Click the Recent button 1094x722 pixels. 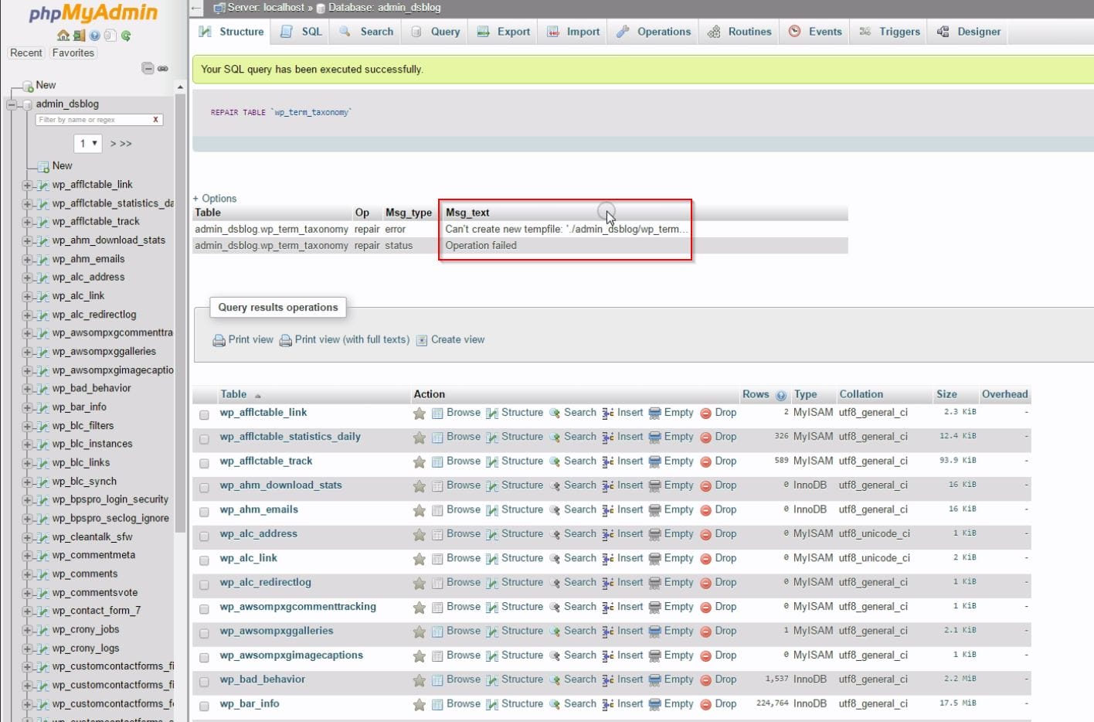[x=26, y=53]
